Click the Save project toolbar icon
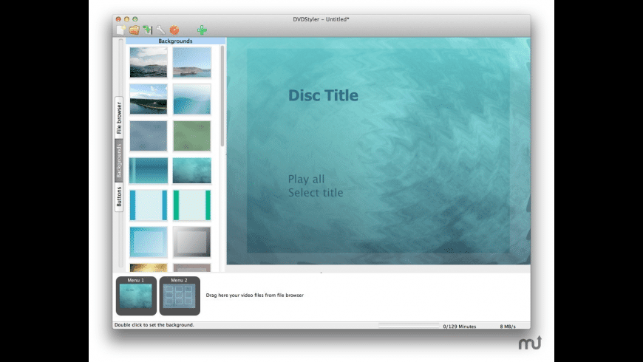Screen dimensions: 643x362 tap(147, 30)
